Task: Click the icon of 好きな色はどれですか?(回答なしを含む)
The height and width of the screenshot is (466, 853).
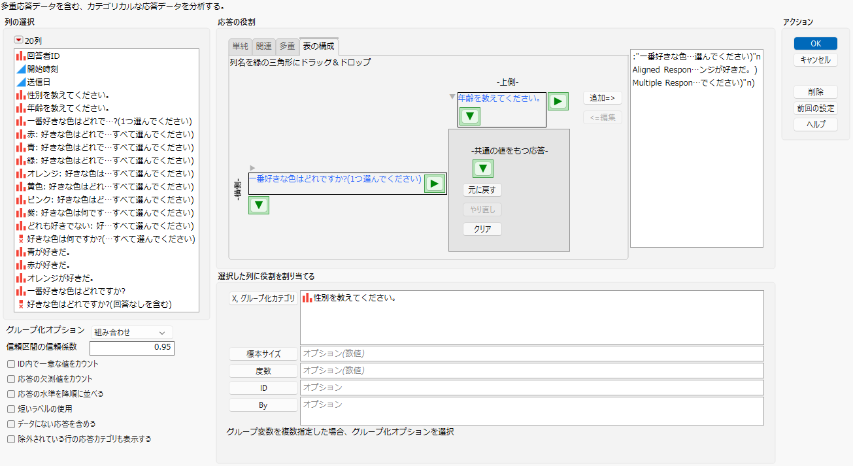Action: coord(21,305)
